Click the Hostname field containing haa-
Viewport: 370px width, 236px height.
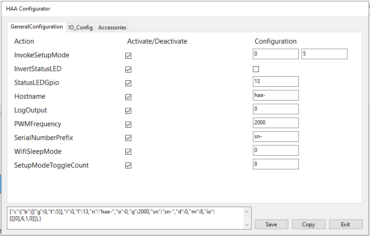click(275, 95)
